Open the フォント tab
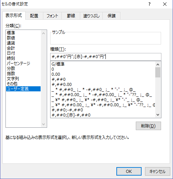 click(52, 16)
